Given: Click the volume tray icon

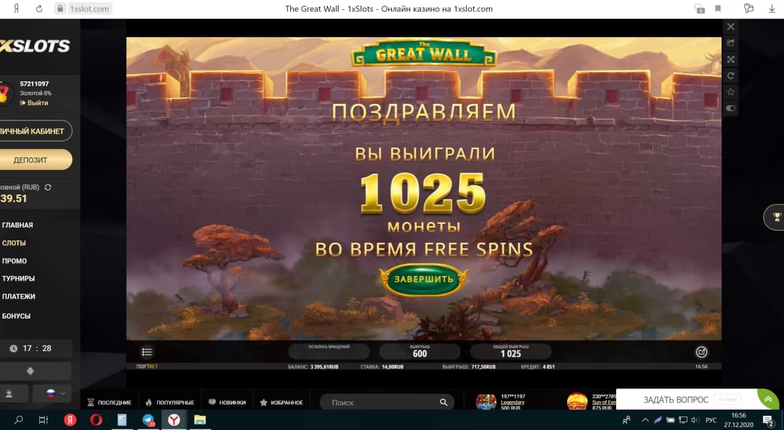Looking at the screenshot, I should tap(696, 420).
